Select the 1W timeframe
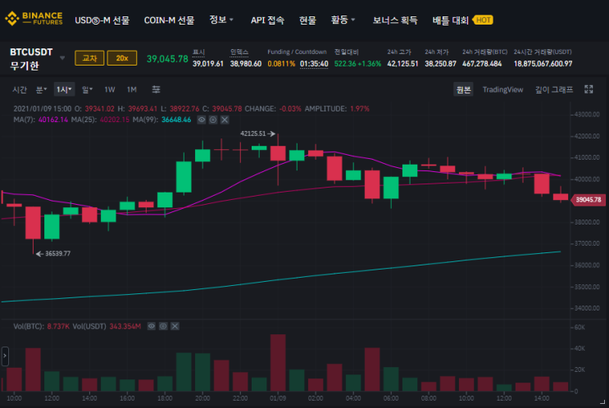Image resolution: width=609 pixels, height=408 pixels. tap(110, 89)
